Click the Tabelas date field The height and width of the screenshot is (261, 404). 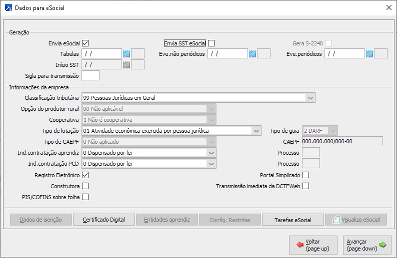point(102,54)
